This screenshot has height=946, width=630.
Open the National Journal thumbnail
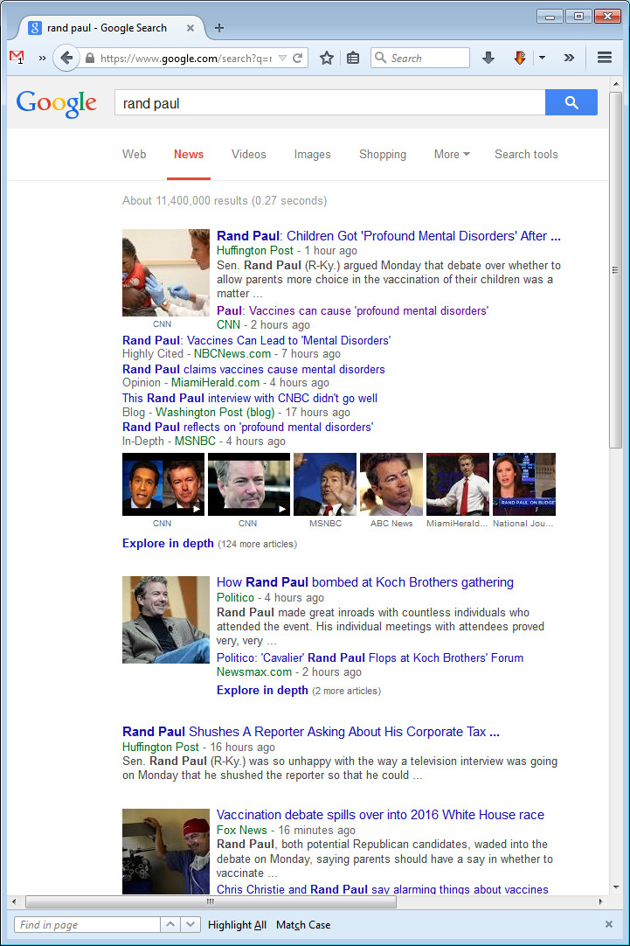tap(524, 484)
